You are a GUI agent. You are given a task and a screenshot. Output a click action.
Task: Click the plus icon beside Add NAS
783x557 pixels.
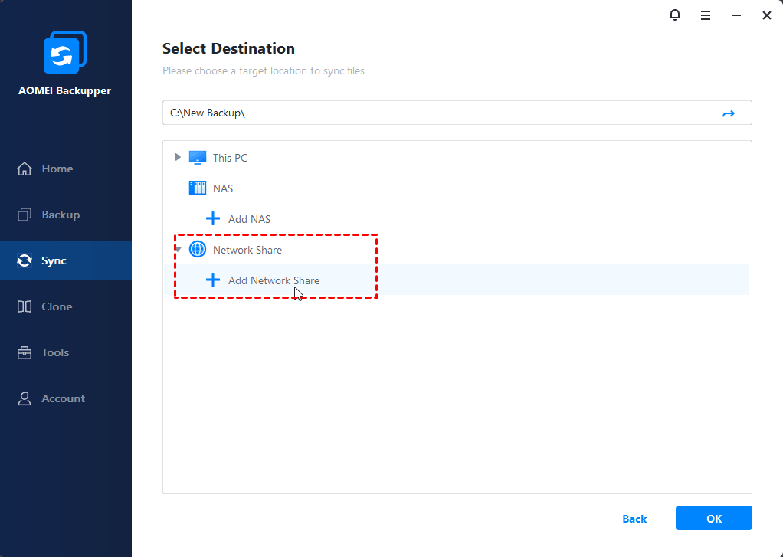[213, 219]
